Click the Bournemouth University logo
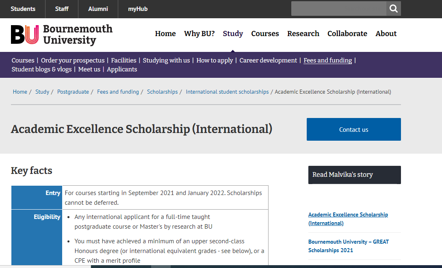The image size is (442, 268). (x=62, y=34)
